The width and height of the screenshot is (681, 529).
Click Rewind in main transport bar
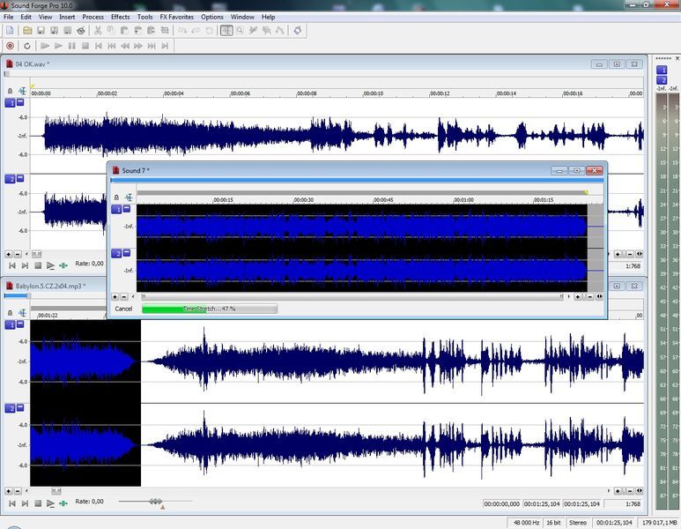point(125,46)
